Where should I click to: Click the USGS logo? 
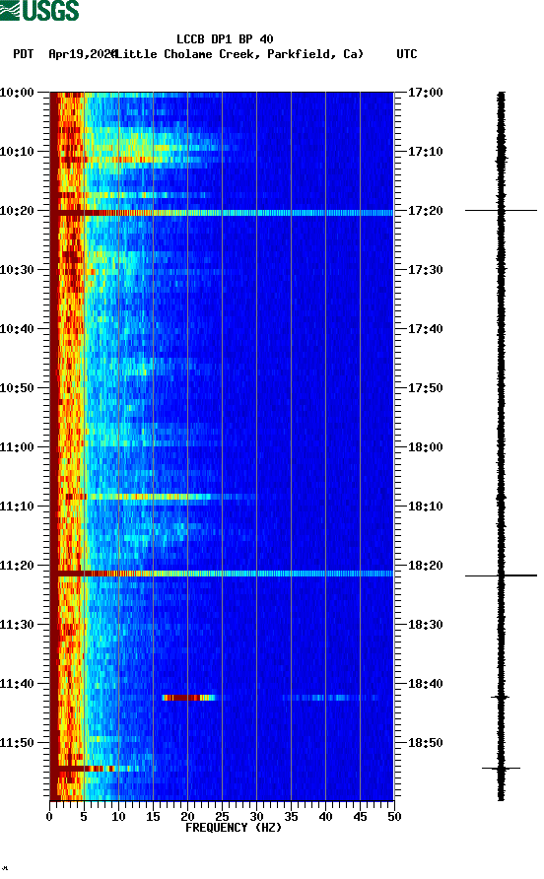coord(39,10)
